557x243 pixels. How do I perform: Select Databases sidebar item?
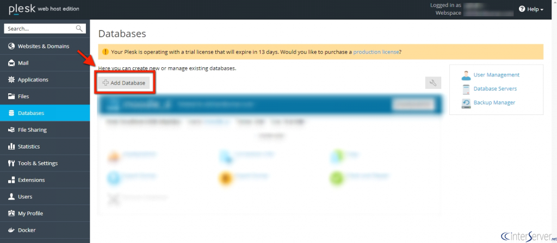pos(45,113)
